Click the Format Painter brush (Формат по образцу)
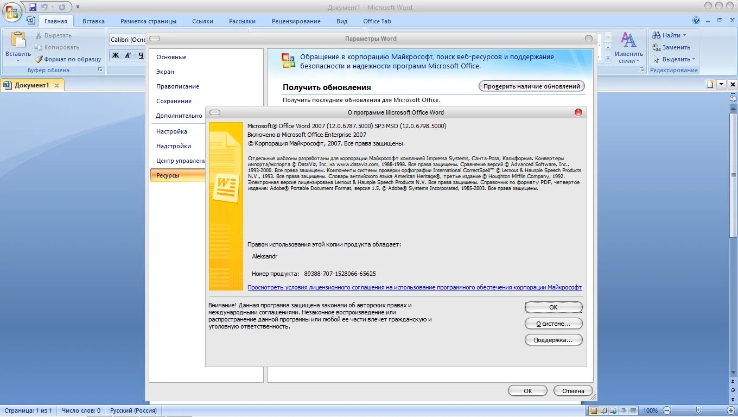 click(x=39, y=59)
